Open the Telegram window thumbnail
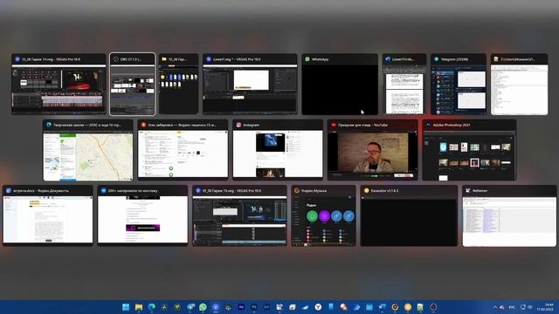The image size is (559, 314). point(459,84)
